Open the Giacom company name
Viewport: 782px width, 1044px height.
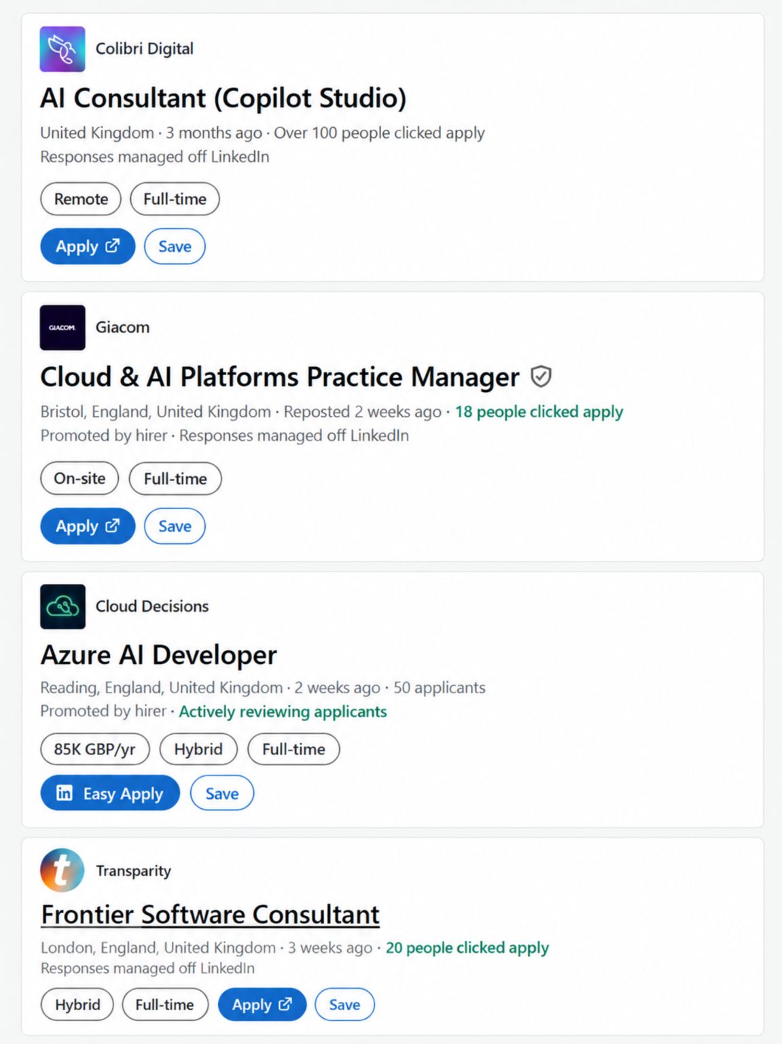(x=122, y=328)
